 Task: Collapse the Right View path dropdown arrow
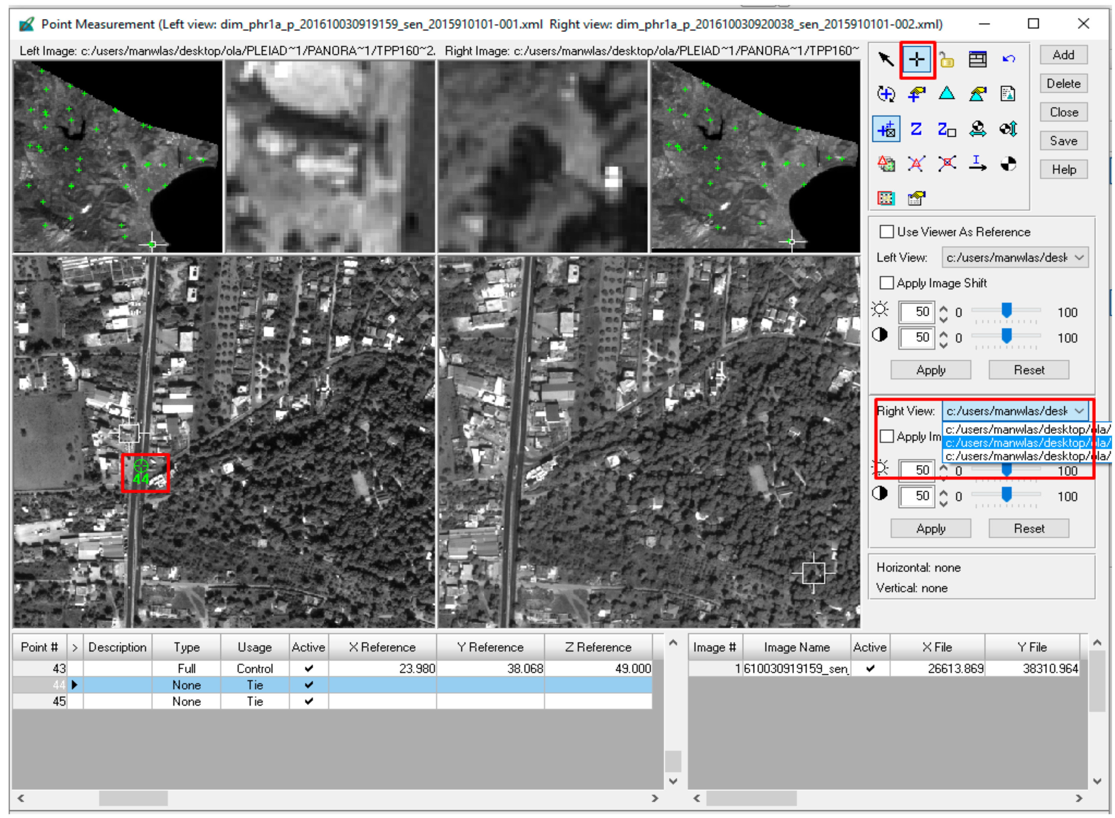click(1079, 411)
